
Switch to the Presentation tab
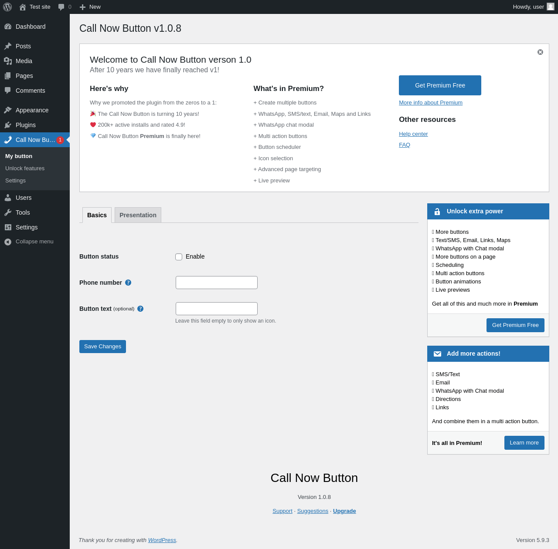click(138, 215)
